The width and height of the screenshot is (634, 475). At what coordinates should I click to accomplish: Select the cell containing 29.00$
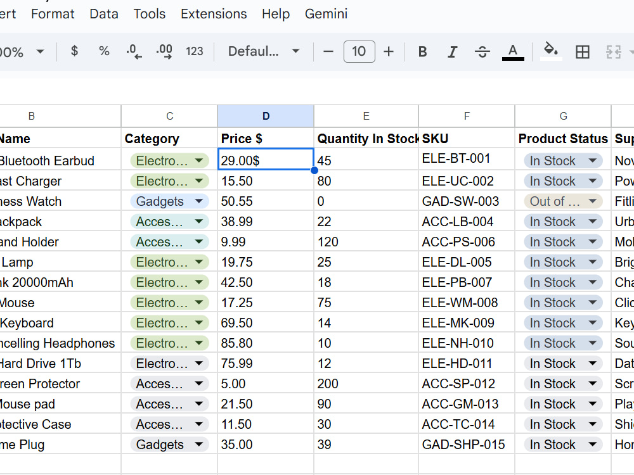tap(266, 159)
